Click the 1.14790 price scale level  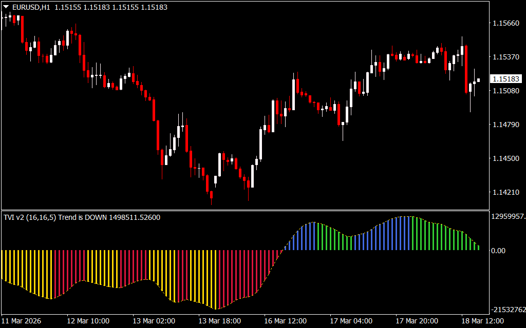click(x=505, y=125)
